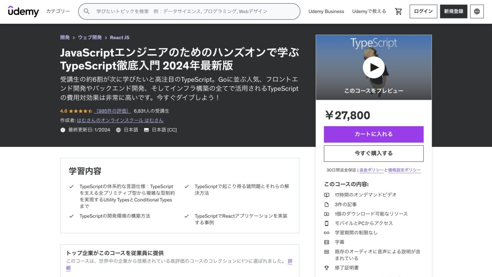Click the infinity icon next to 学習期間の制限なし
Image resolution: width=492 pixels, height=277 pixels.
pos(327,232)
